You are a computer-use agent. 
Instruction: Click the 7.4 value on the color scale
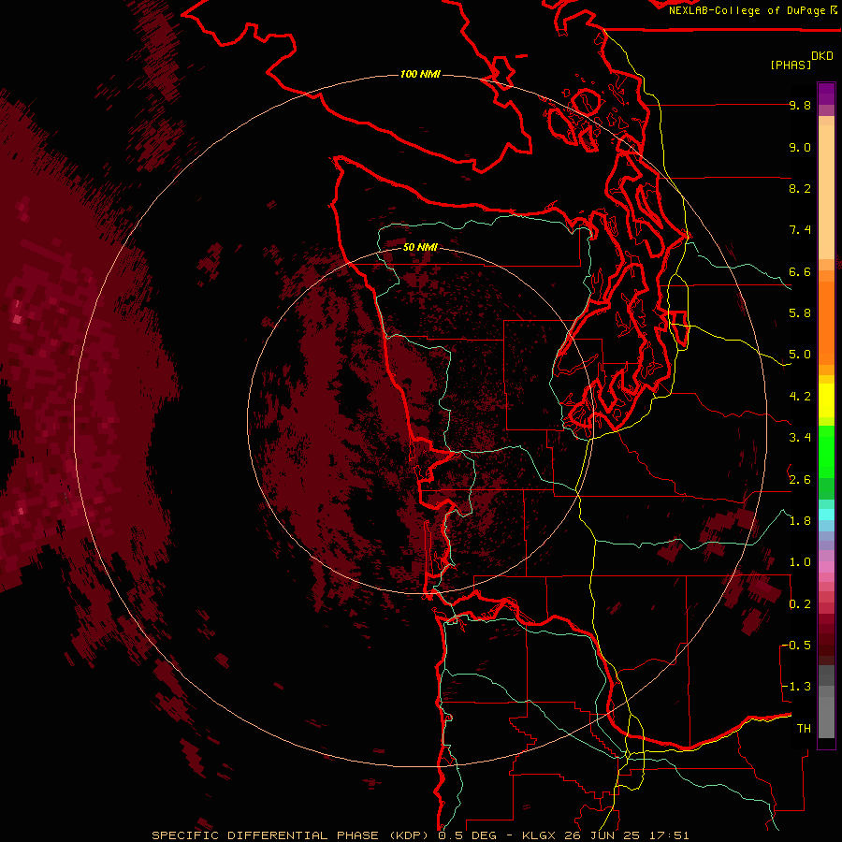(x=800, y=230)
